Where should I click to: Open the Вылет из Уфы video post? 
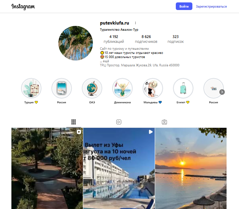pos(119,168)
